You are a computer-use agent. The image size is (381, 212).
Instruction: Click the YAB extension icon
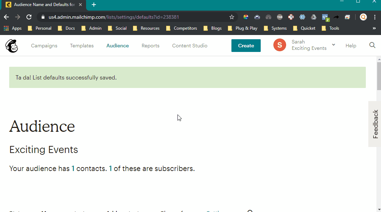point(280,17)
